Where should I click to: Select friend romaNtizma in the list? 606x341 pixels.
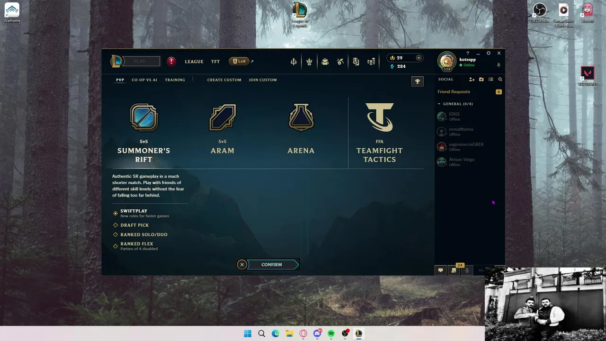click(469, 132)
